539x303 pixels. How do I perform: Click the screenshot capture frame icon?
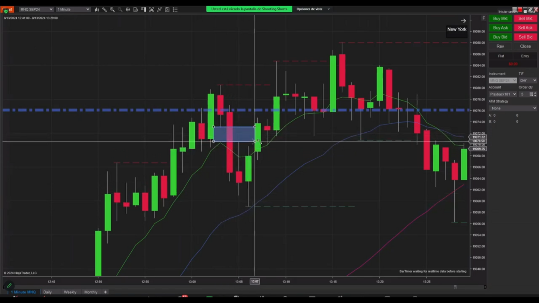point(151,9)
